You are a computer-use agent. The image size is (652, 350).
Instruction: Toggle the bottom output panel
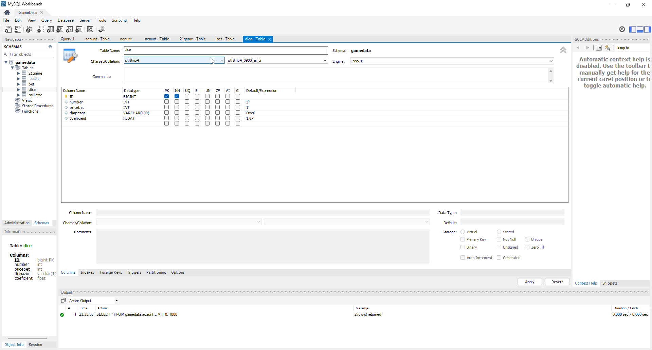coord(640,30)
